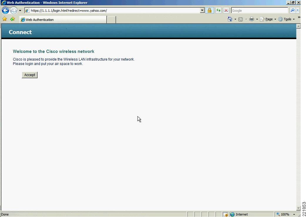Click the Stop loading icon
This screenshot has width=306, height=217.
click(226, 10)
